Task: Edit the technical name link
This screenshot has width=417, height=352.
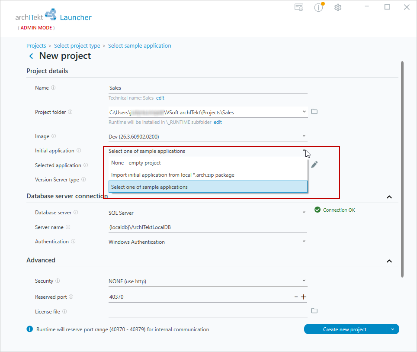Action: click(x=160, y=98)
